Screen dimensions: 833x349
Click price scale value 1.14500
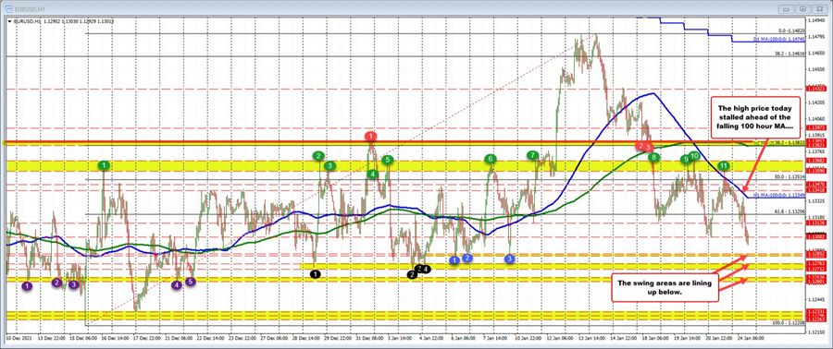816,69
